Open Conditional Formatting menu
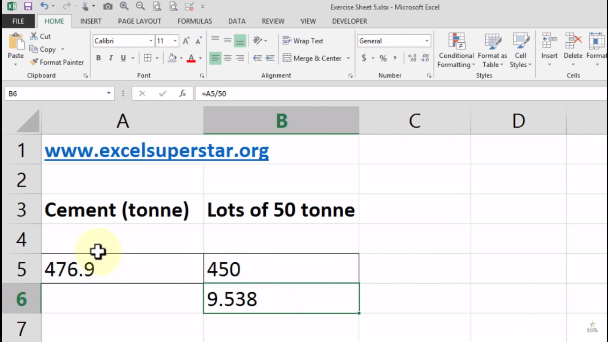 pos(456,50)
